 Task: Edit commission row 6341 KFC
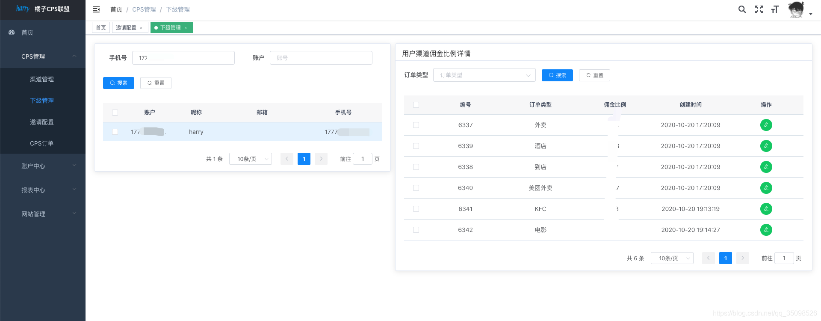click(x=766, y=209)
